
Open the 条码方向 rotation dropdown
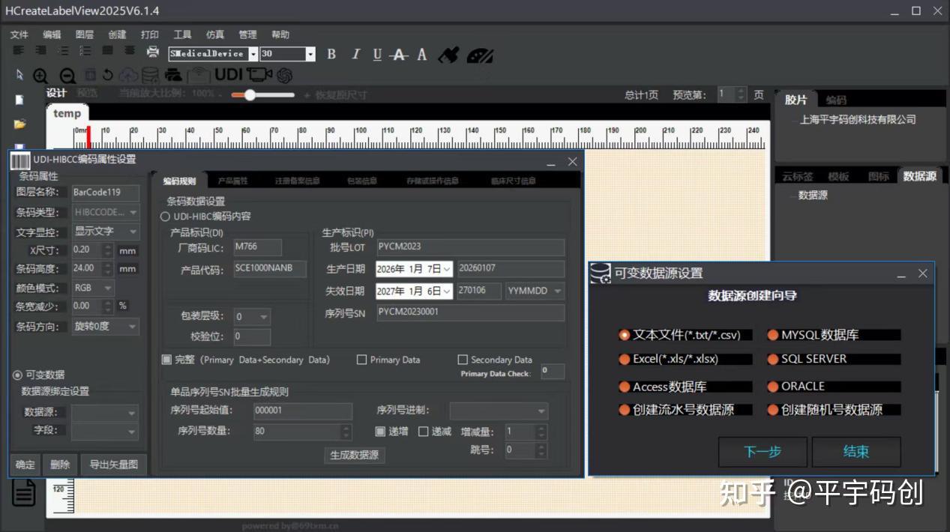pyautogui.click(x=106, y=327)
